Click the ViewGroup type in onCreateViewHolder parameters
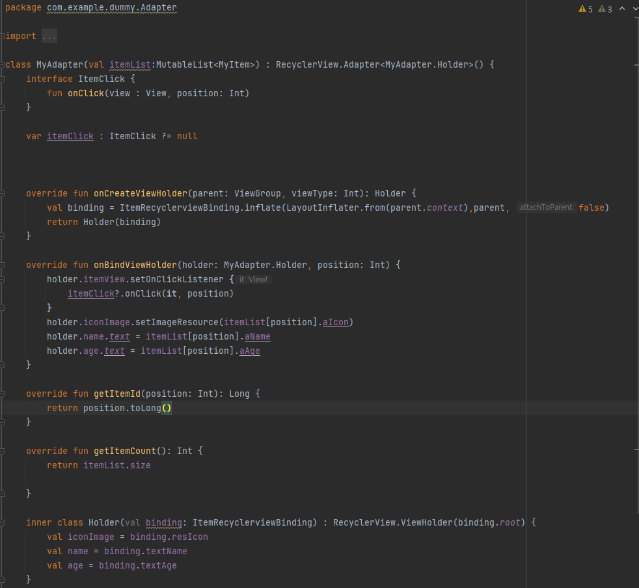This screenshot has width=639, height=588. point(258,194)
